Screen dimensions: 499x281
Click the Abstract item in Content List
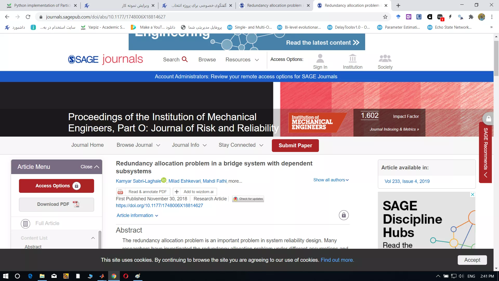tap(33, 247)
